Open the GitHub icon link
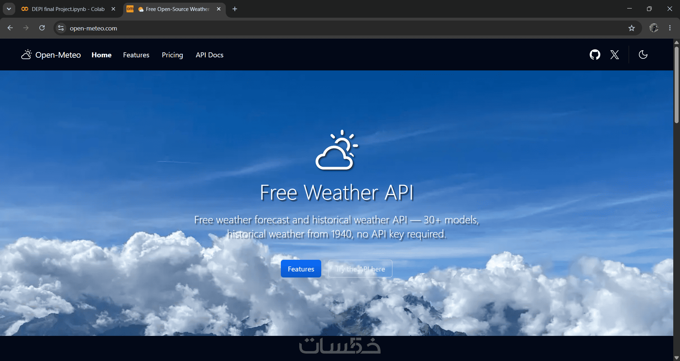This screenshot has height=361, width=680. 595,55
